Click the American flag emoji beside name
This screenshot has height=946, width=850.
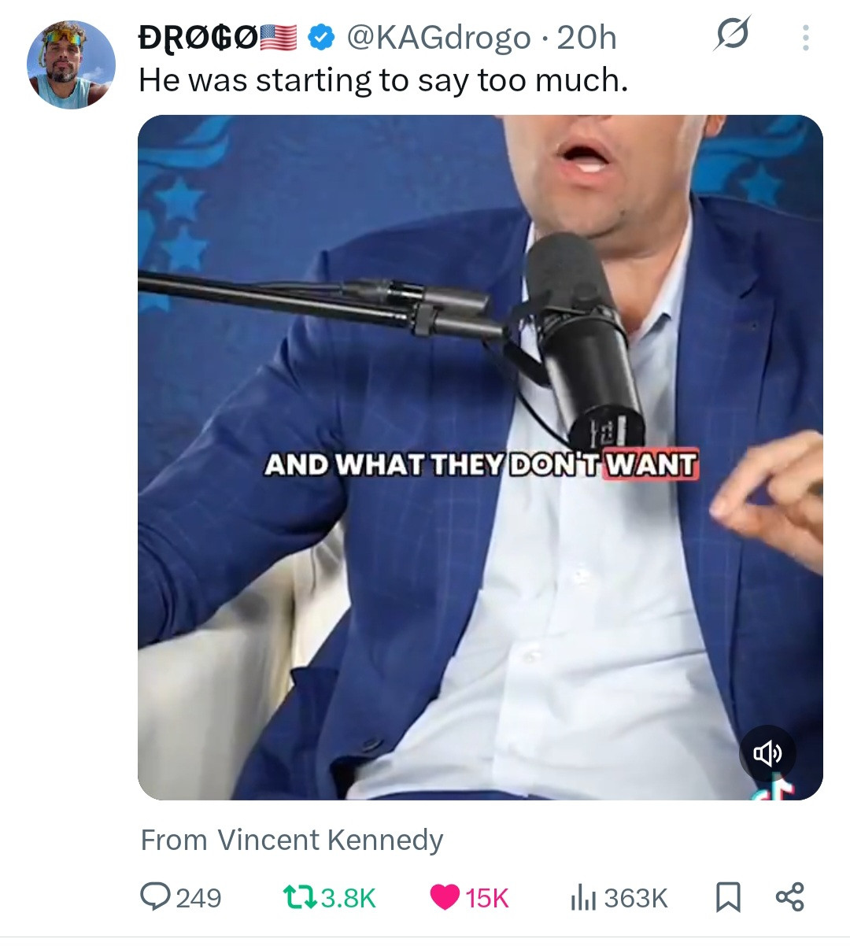tap(278, 37)
